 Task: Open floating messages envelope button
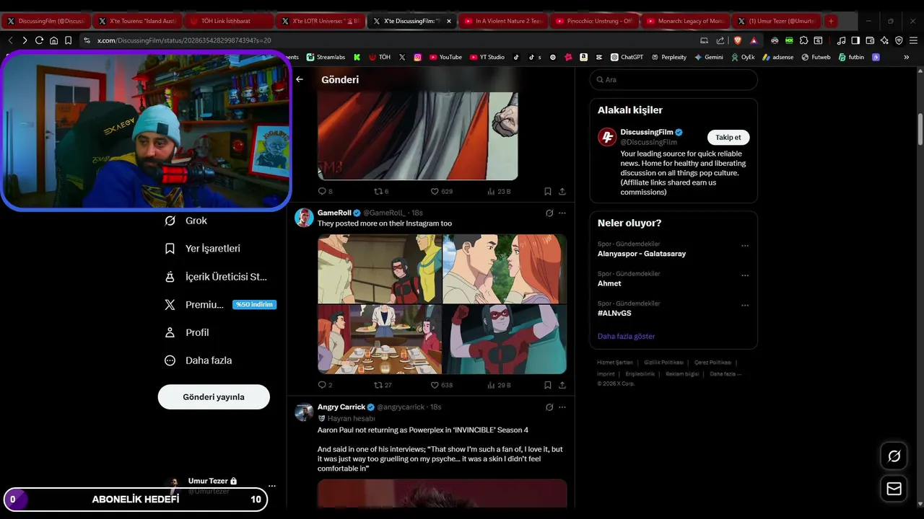(x=894, y=489)
